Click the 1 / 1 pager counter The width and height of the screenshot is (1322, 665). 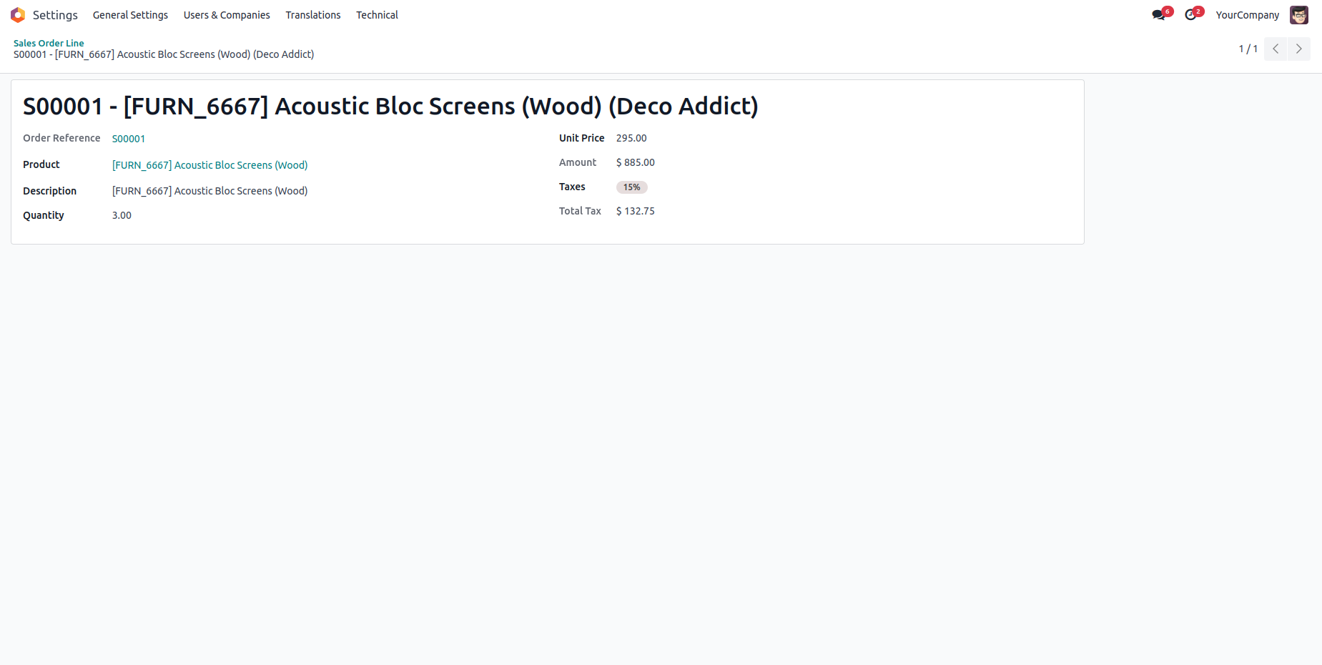pos(1248,49)
